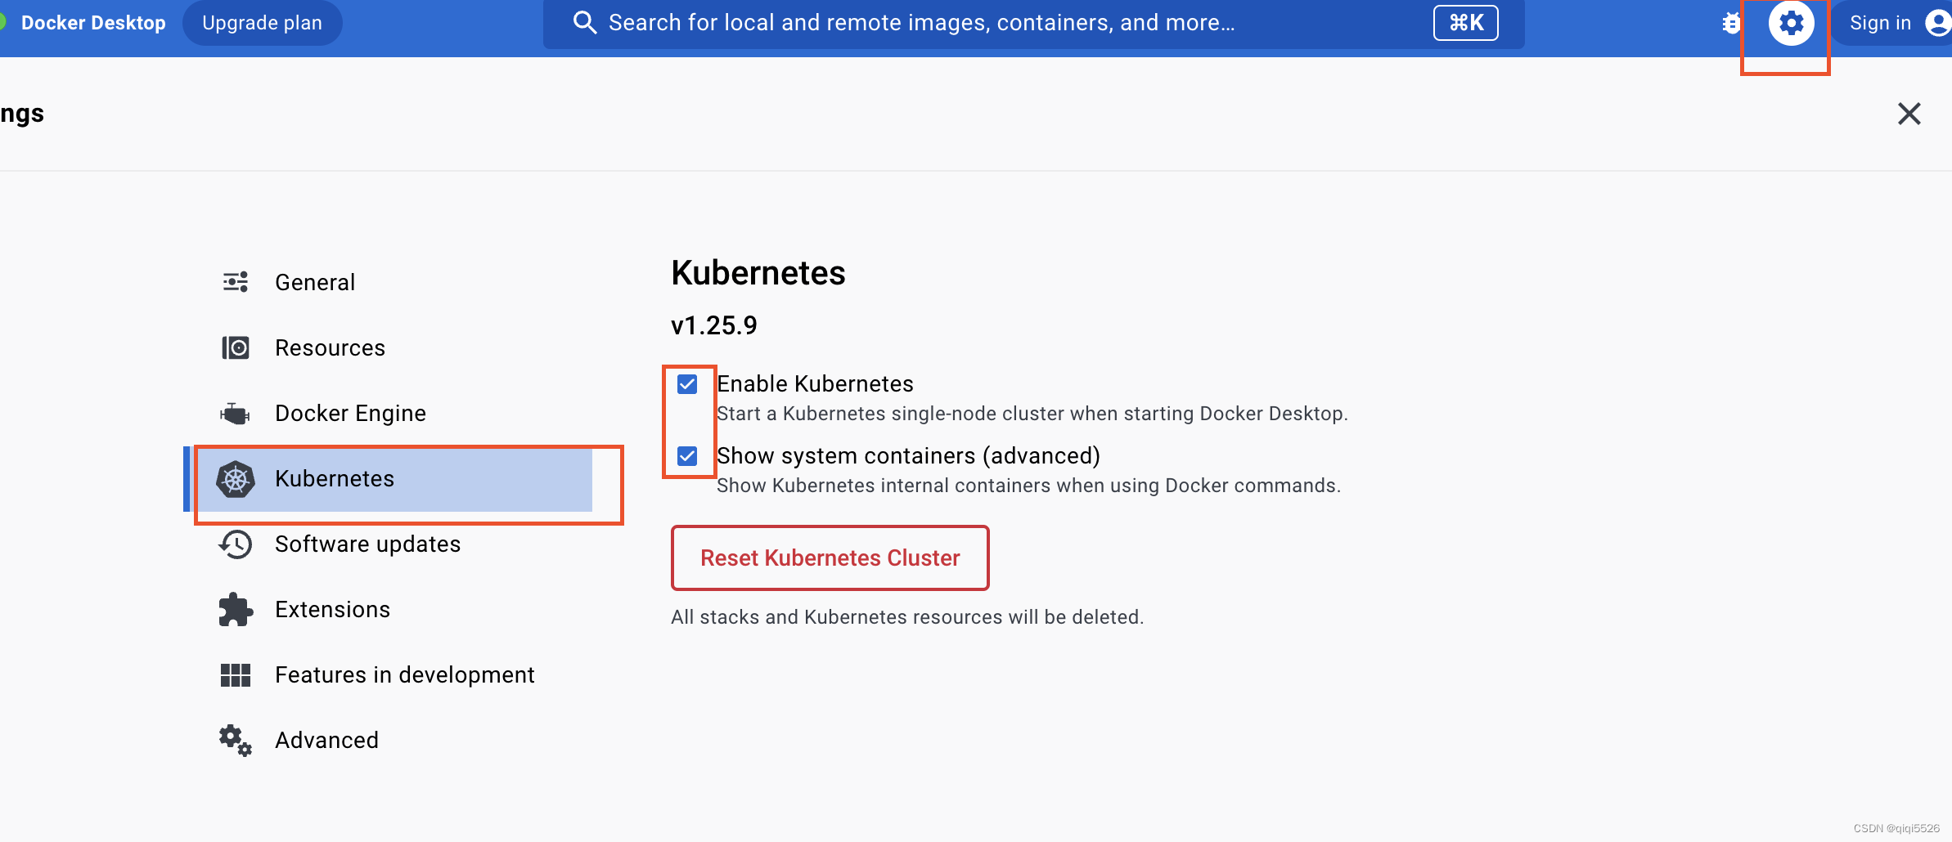Open the Docker Engine whale icon

click(x=235, y=413)
